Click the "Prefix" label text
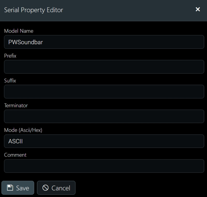 click(x=10, y=56)
